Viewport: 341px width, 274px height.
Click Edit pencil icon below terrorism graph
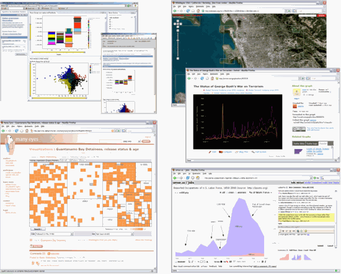coord(210,152)
